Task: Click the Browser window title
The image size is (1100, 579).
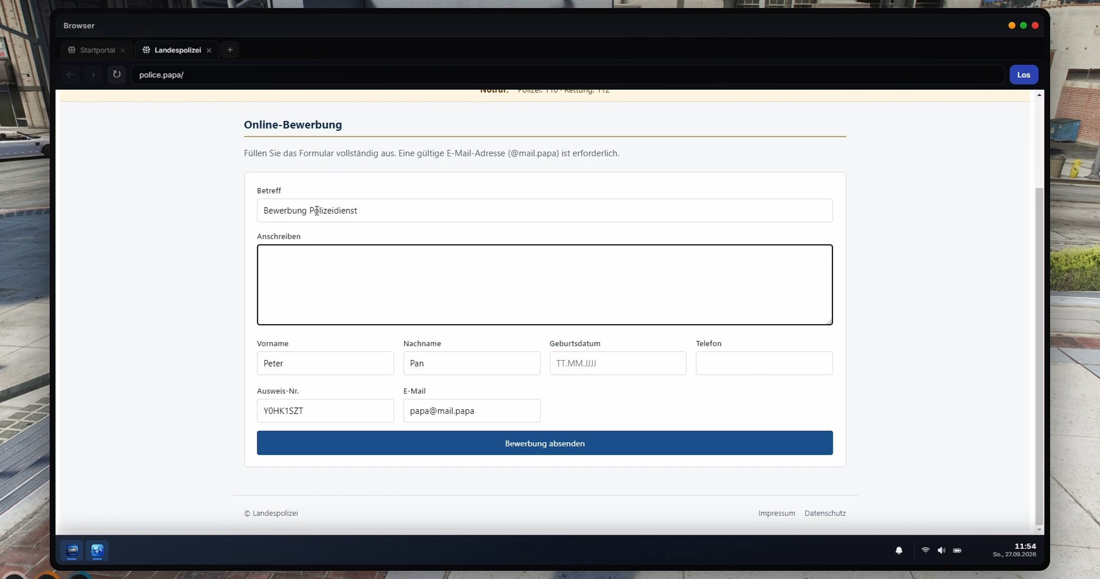Action: (x=79, y=26)
